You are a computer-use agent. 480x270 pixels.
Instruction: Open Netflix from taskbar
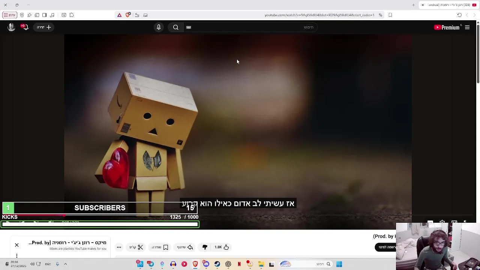239,264
